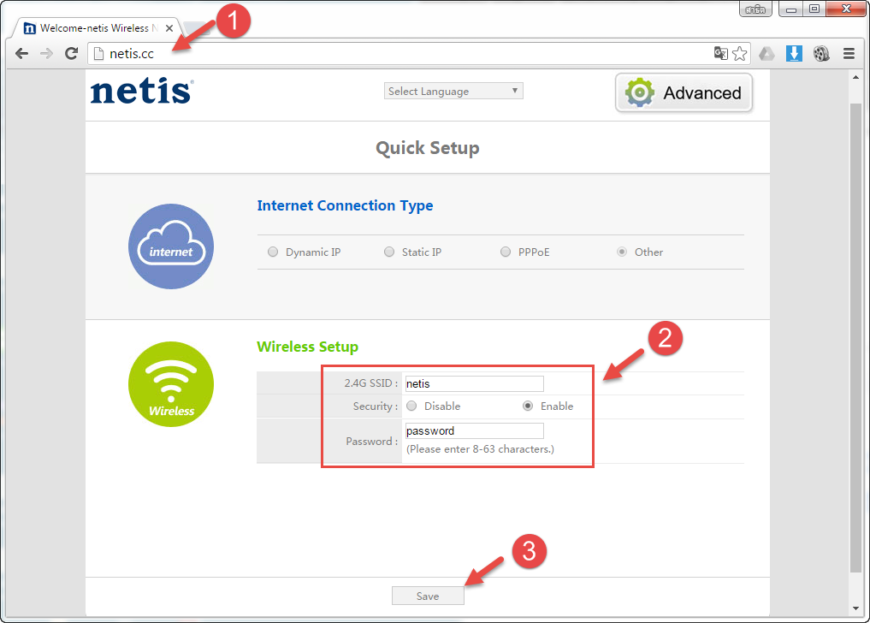
Task: Select Static IP connection type
Action: click(x=389, y=252)
